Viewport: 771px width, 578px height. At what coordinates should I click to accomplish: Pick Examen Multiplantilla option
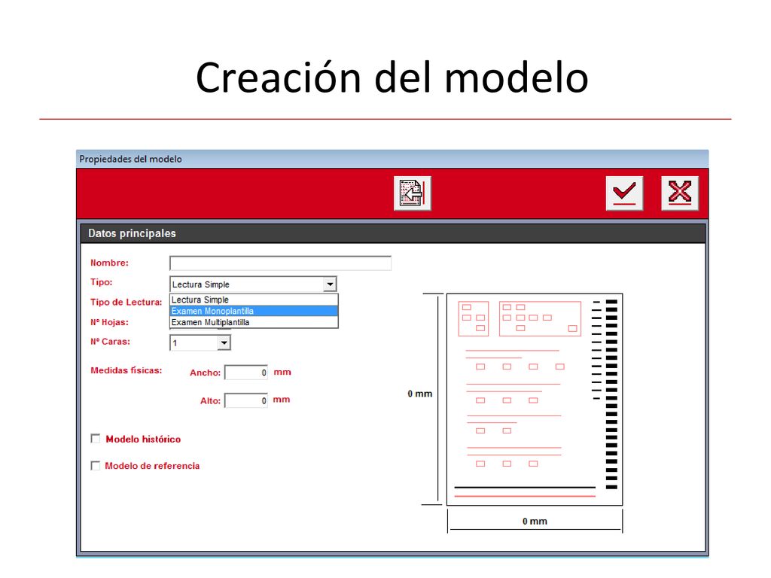[x=254, y=322]
